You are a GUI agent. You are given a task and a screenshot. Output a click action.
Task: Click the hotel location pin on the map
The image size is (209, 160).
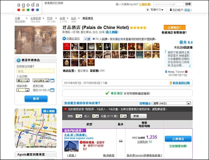coord(33,125)
